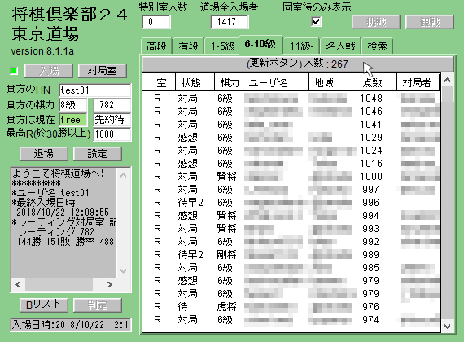Click the 対局室 button
The width and height of the screenshot is (464, 342).
coord(102,71)
